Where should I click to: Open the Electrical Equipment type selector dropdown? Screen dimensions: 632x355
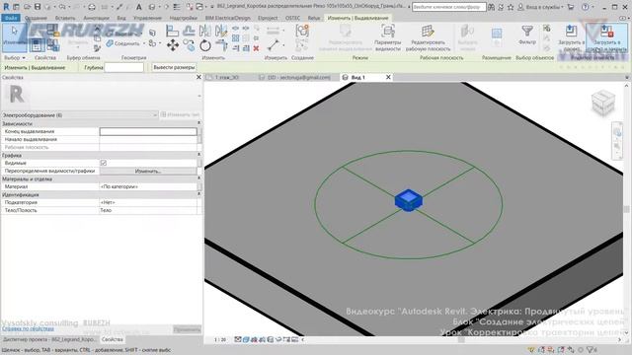click(79, 115)
